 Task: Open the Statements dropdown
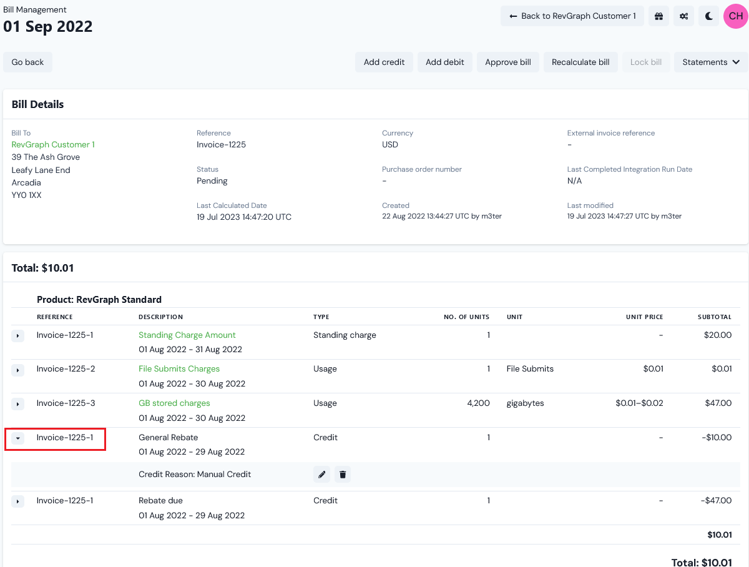click(x=711, y=62)
